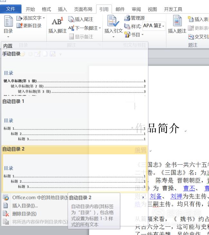Screen dimensions: 209x235
Task: Click the 插入引文 icon
Action: 114,21
